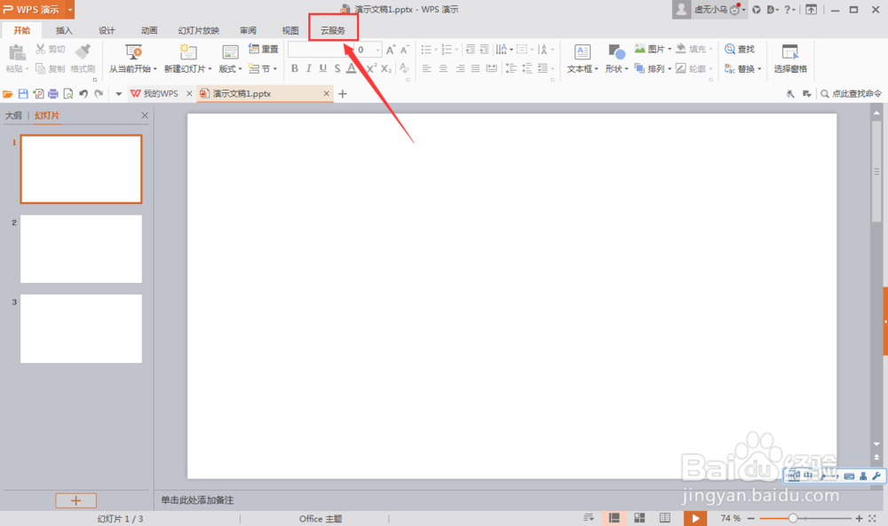This screenshot has height=526, width=888.
Task: Select slide 3 thumbnail
Action: [x=81, y=328]
